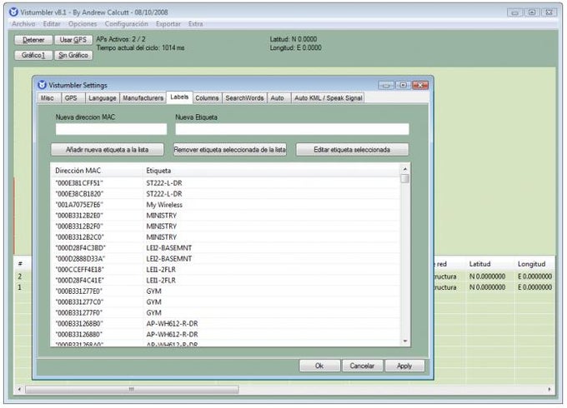The height and width of the screenshot is (408, 567).
Task: Click the Vistumbler logo icon in main title bar
Action: [x=13, y=12]
